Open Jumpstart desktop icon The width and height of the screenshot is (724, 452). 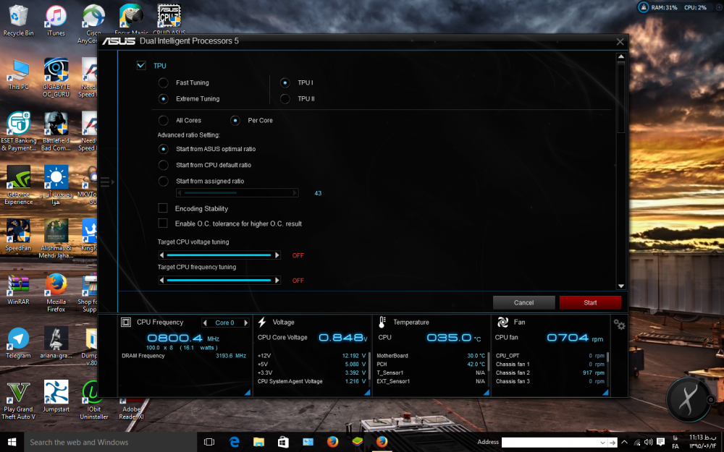click(56, 396)
